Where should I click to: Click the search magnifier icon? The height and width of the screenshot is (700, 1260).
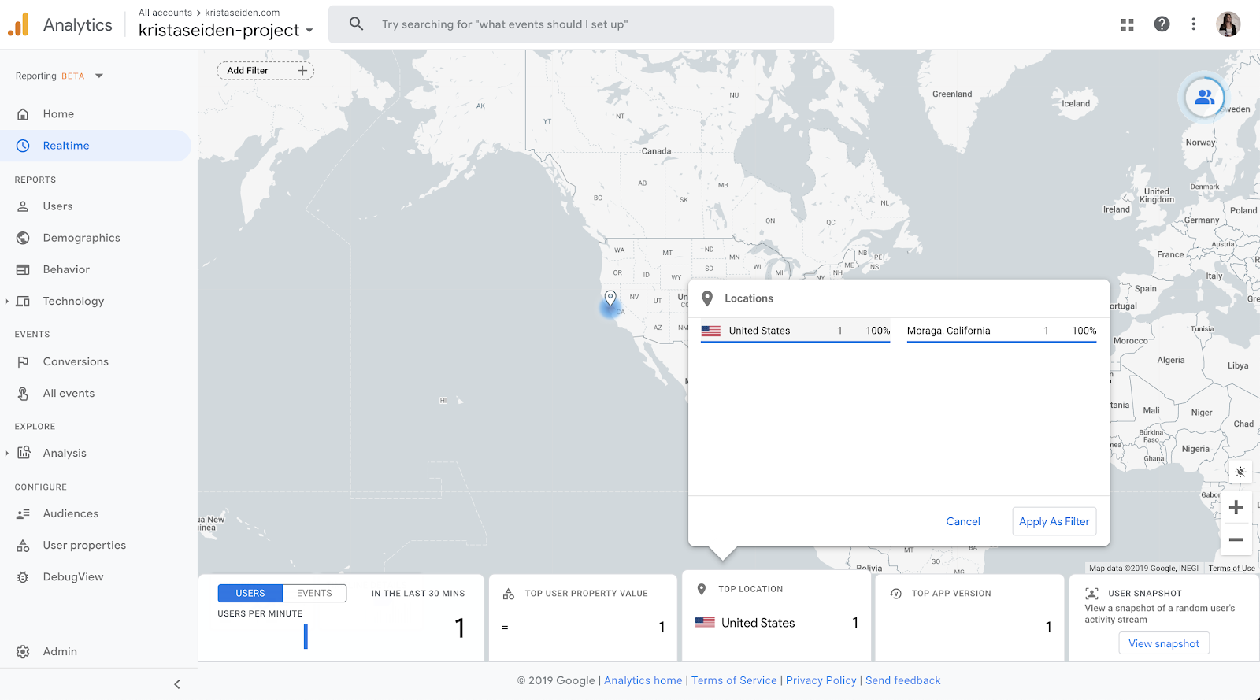[357, 24]
